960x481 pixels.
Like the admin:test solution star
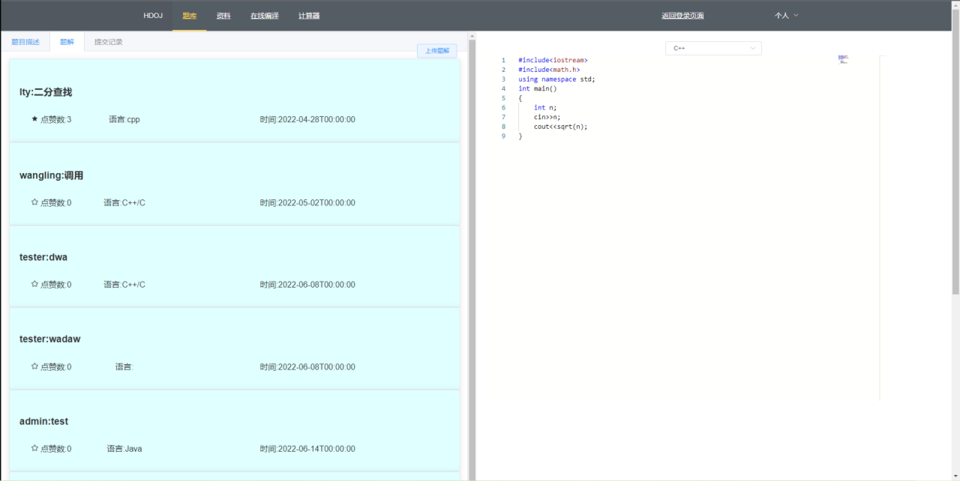(x=34, y=448)
